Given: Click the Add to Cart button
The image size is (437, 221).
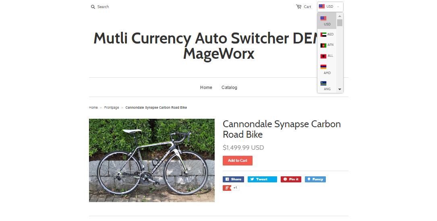Looking at the screenshot, I should tap(238, 161).
